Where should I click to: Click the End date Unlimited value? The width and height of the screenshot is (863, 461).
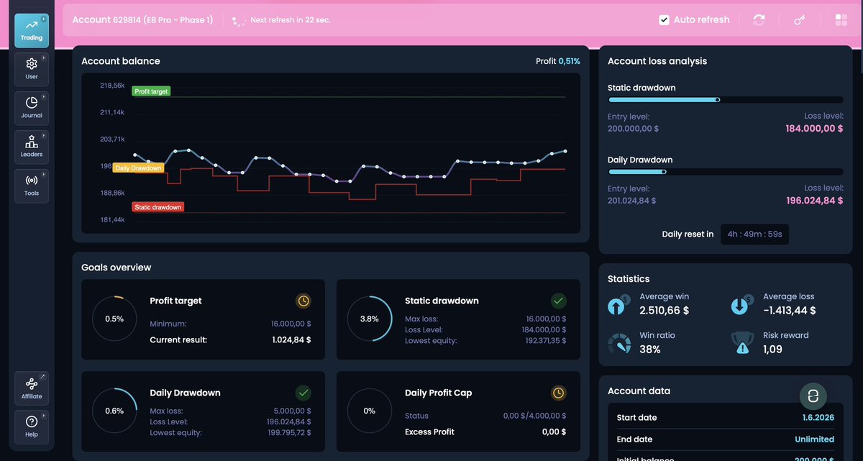[x=815, y=439]
